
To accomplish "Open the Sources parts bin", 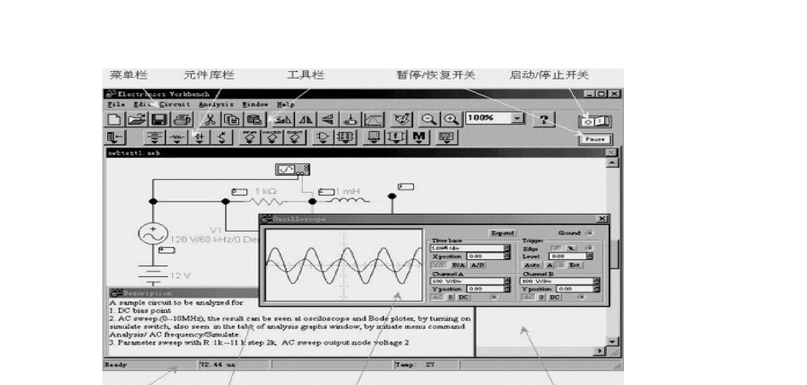I will pyautogui.click(x=155, y=138).
